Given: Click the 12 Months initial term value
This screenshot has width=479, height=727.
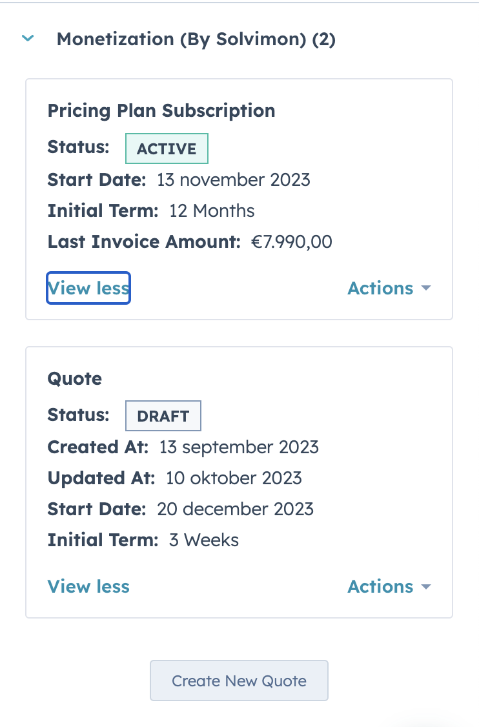Looking at the screenshot, I should click(x=212, y=210).
